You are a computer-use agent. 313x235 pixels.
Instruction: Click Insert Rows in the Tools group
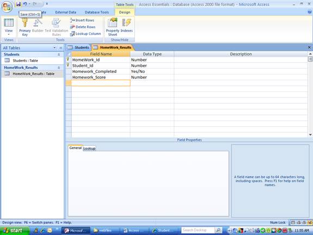[x=82, y=20]
